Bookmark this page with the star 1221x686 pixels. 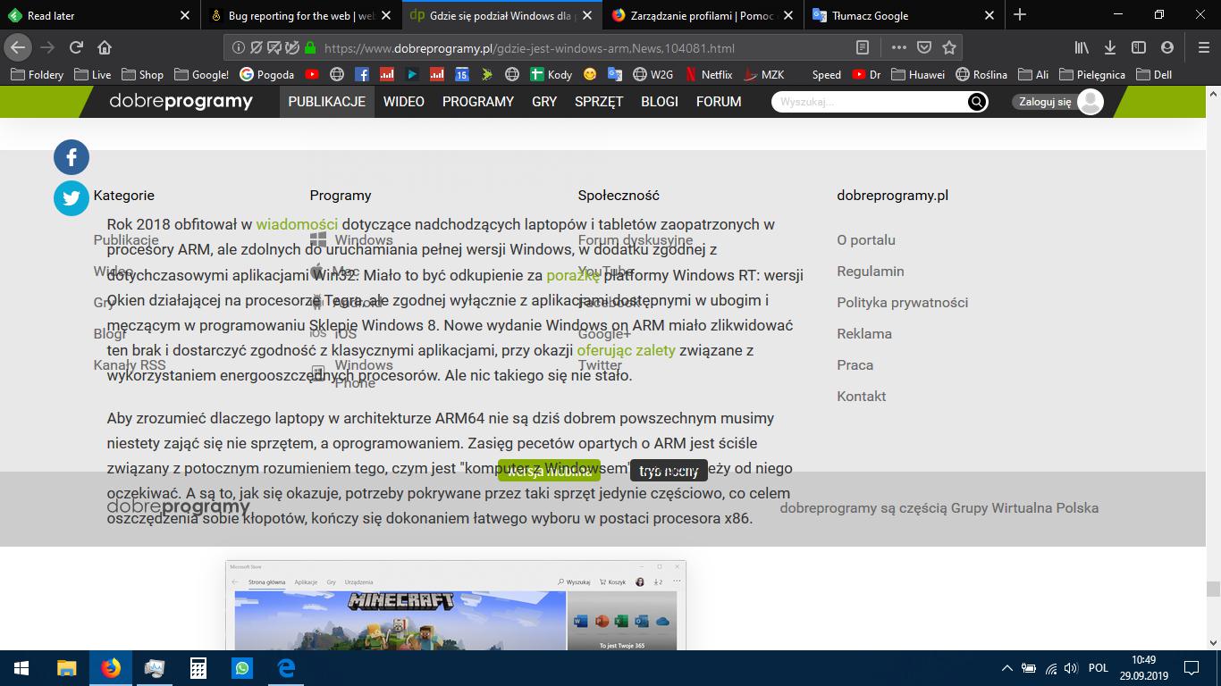(x=949, y=47)
